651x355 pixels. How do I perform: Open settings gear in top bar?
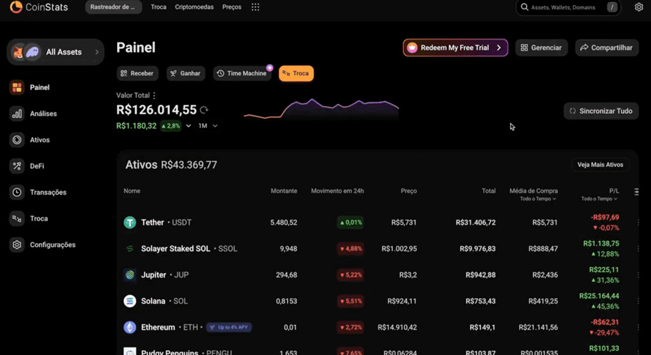coord(639,7)
